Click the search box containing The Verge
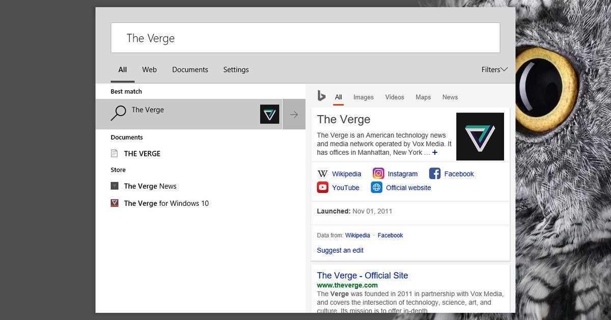The image size is (611, 320). coord(305,38)
